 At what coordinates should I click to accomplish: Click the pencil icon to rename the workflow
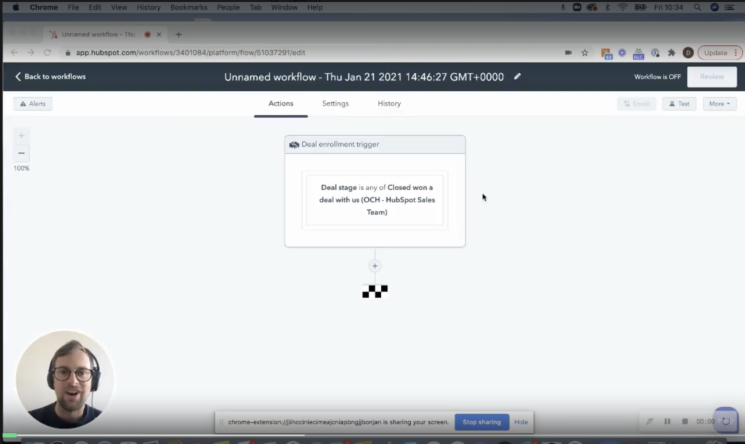pyautogui.click(x=517, y=77)
